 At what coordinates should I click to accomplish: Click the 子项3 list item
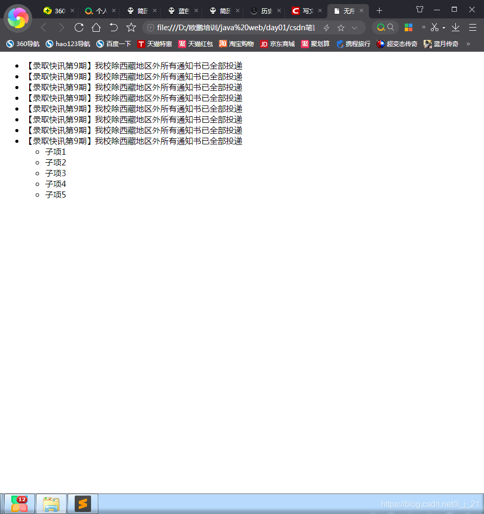(55, 173)
